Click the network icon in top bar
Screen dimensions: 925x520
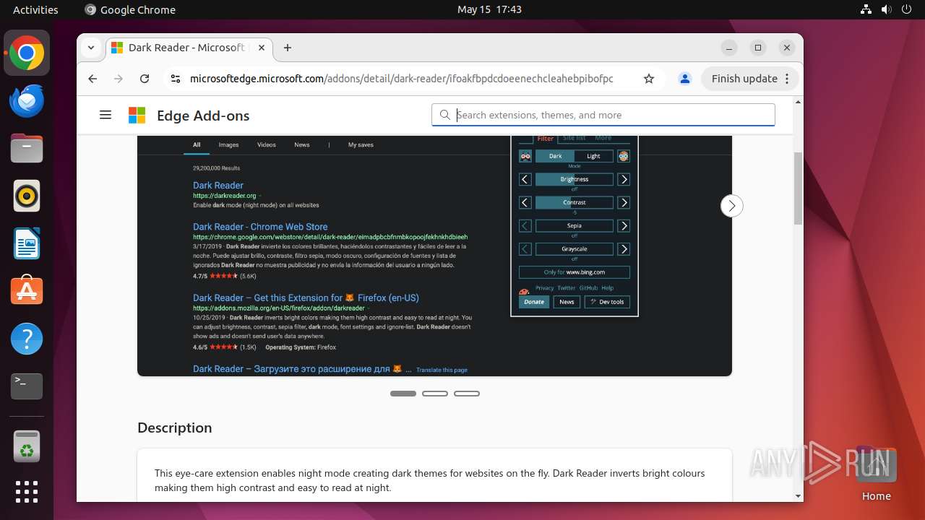point(866,9)
